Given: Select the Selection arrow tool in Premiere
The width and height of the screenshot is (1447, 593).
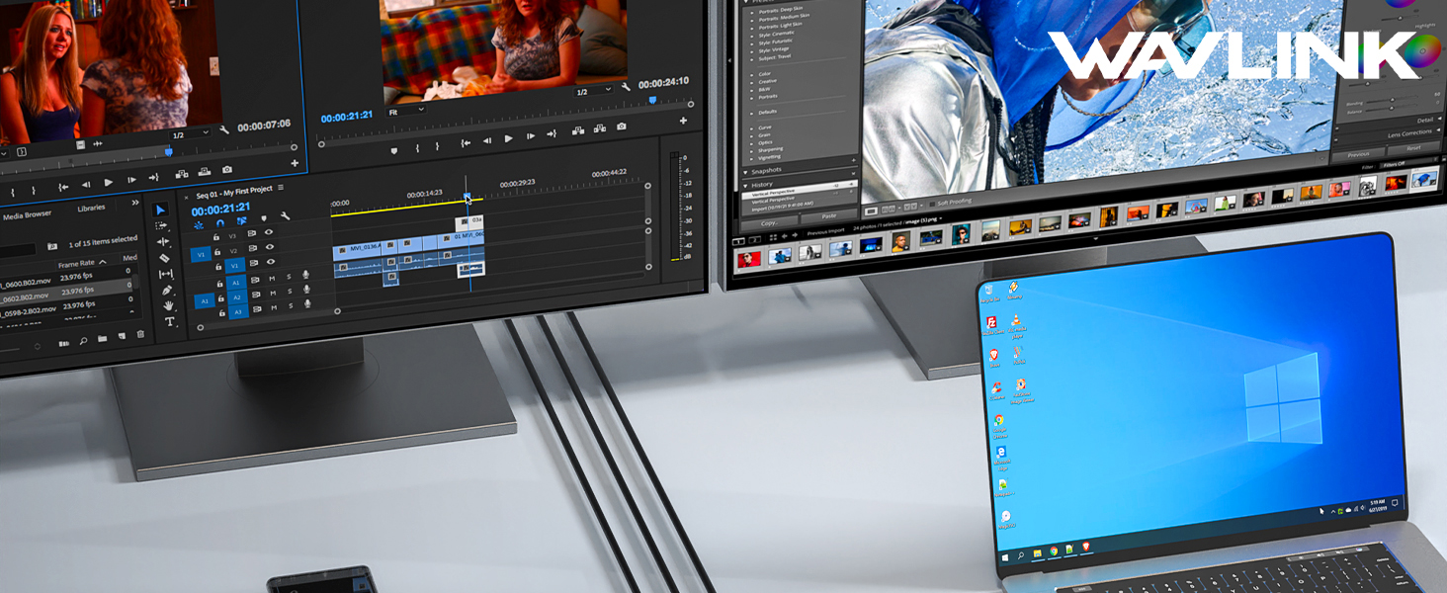Looking at the screenshot, I should (x=162, y=210).
